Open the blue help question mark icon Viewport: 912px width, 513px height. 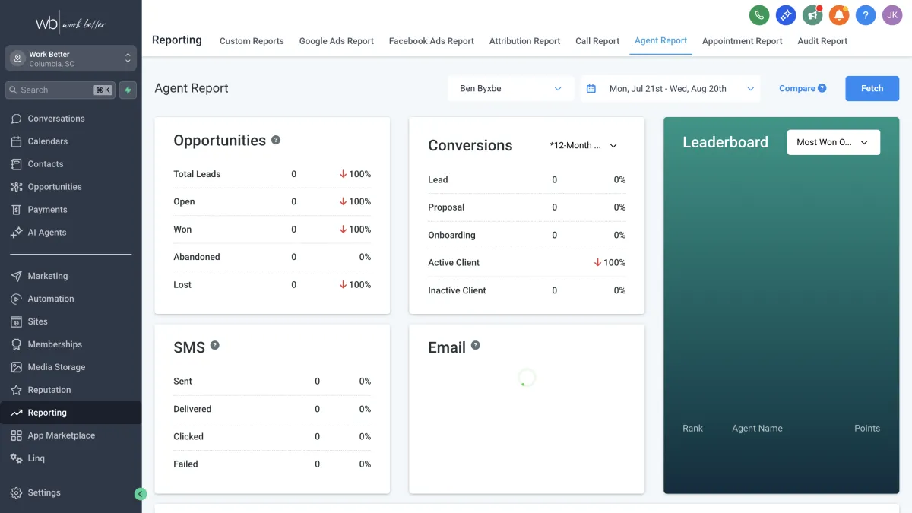[x=866, y=15]
